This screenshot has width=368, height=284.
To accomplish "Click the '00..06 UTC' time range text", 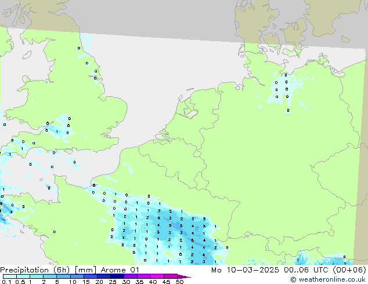I will coord(306,270).
